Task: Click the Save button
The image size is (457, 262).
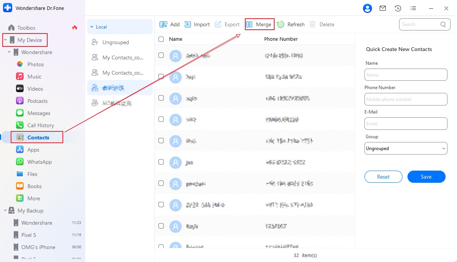Action: click(426, 177)
